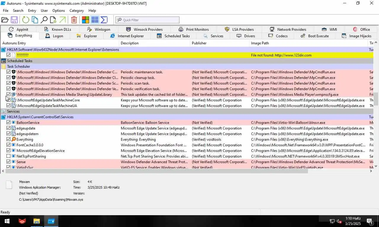The width and height of the screenshot is (379, 227).
Task: Open the Help menu
Action: (x=92, y=10)
